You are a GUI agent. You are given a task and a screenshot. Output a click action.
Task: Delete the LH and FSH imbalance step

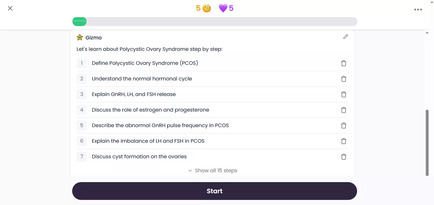[x=343, y=141]
